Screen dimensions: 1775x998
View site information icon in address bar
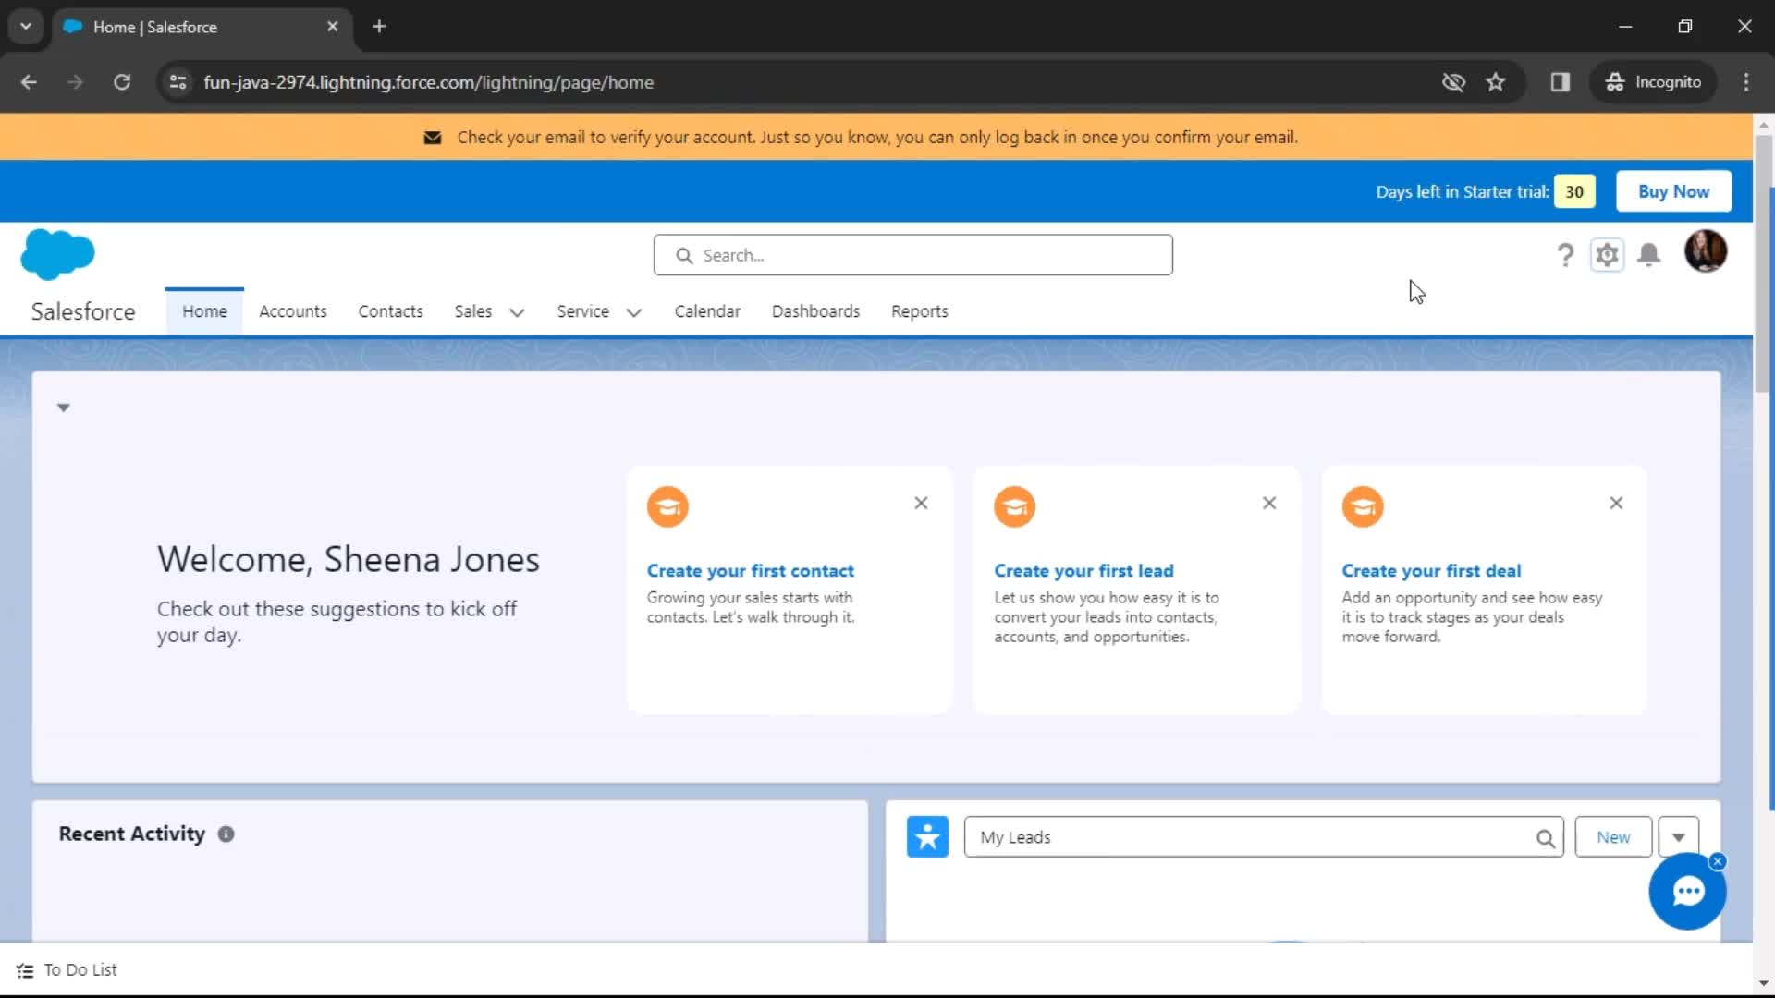(x=177, y=82)
